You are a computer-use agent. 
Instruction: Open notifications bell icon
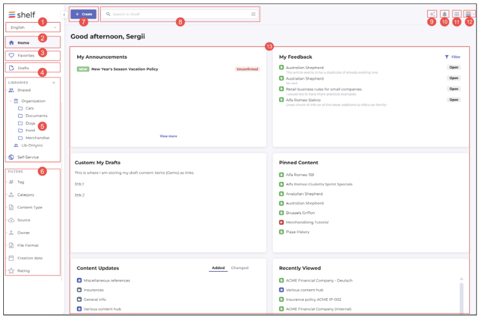click(x=445, y=14)
